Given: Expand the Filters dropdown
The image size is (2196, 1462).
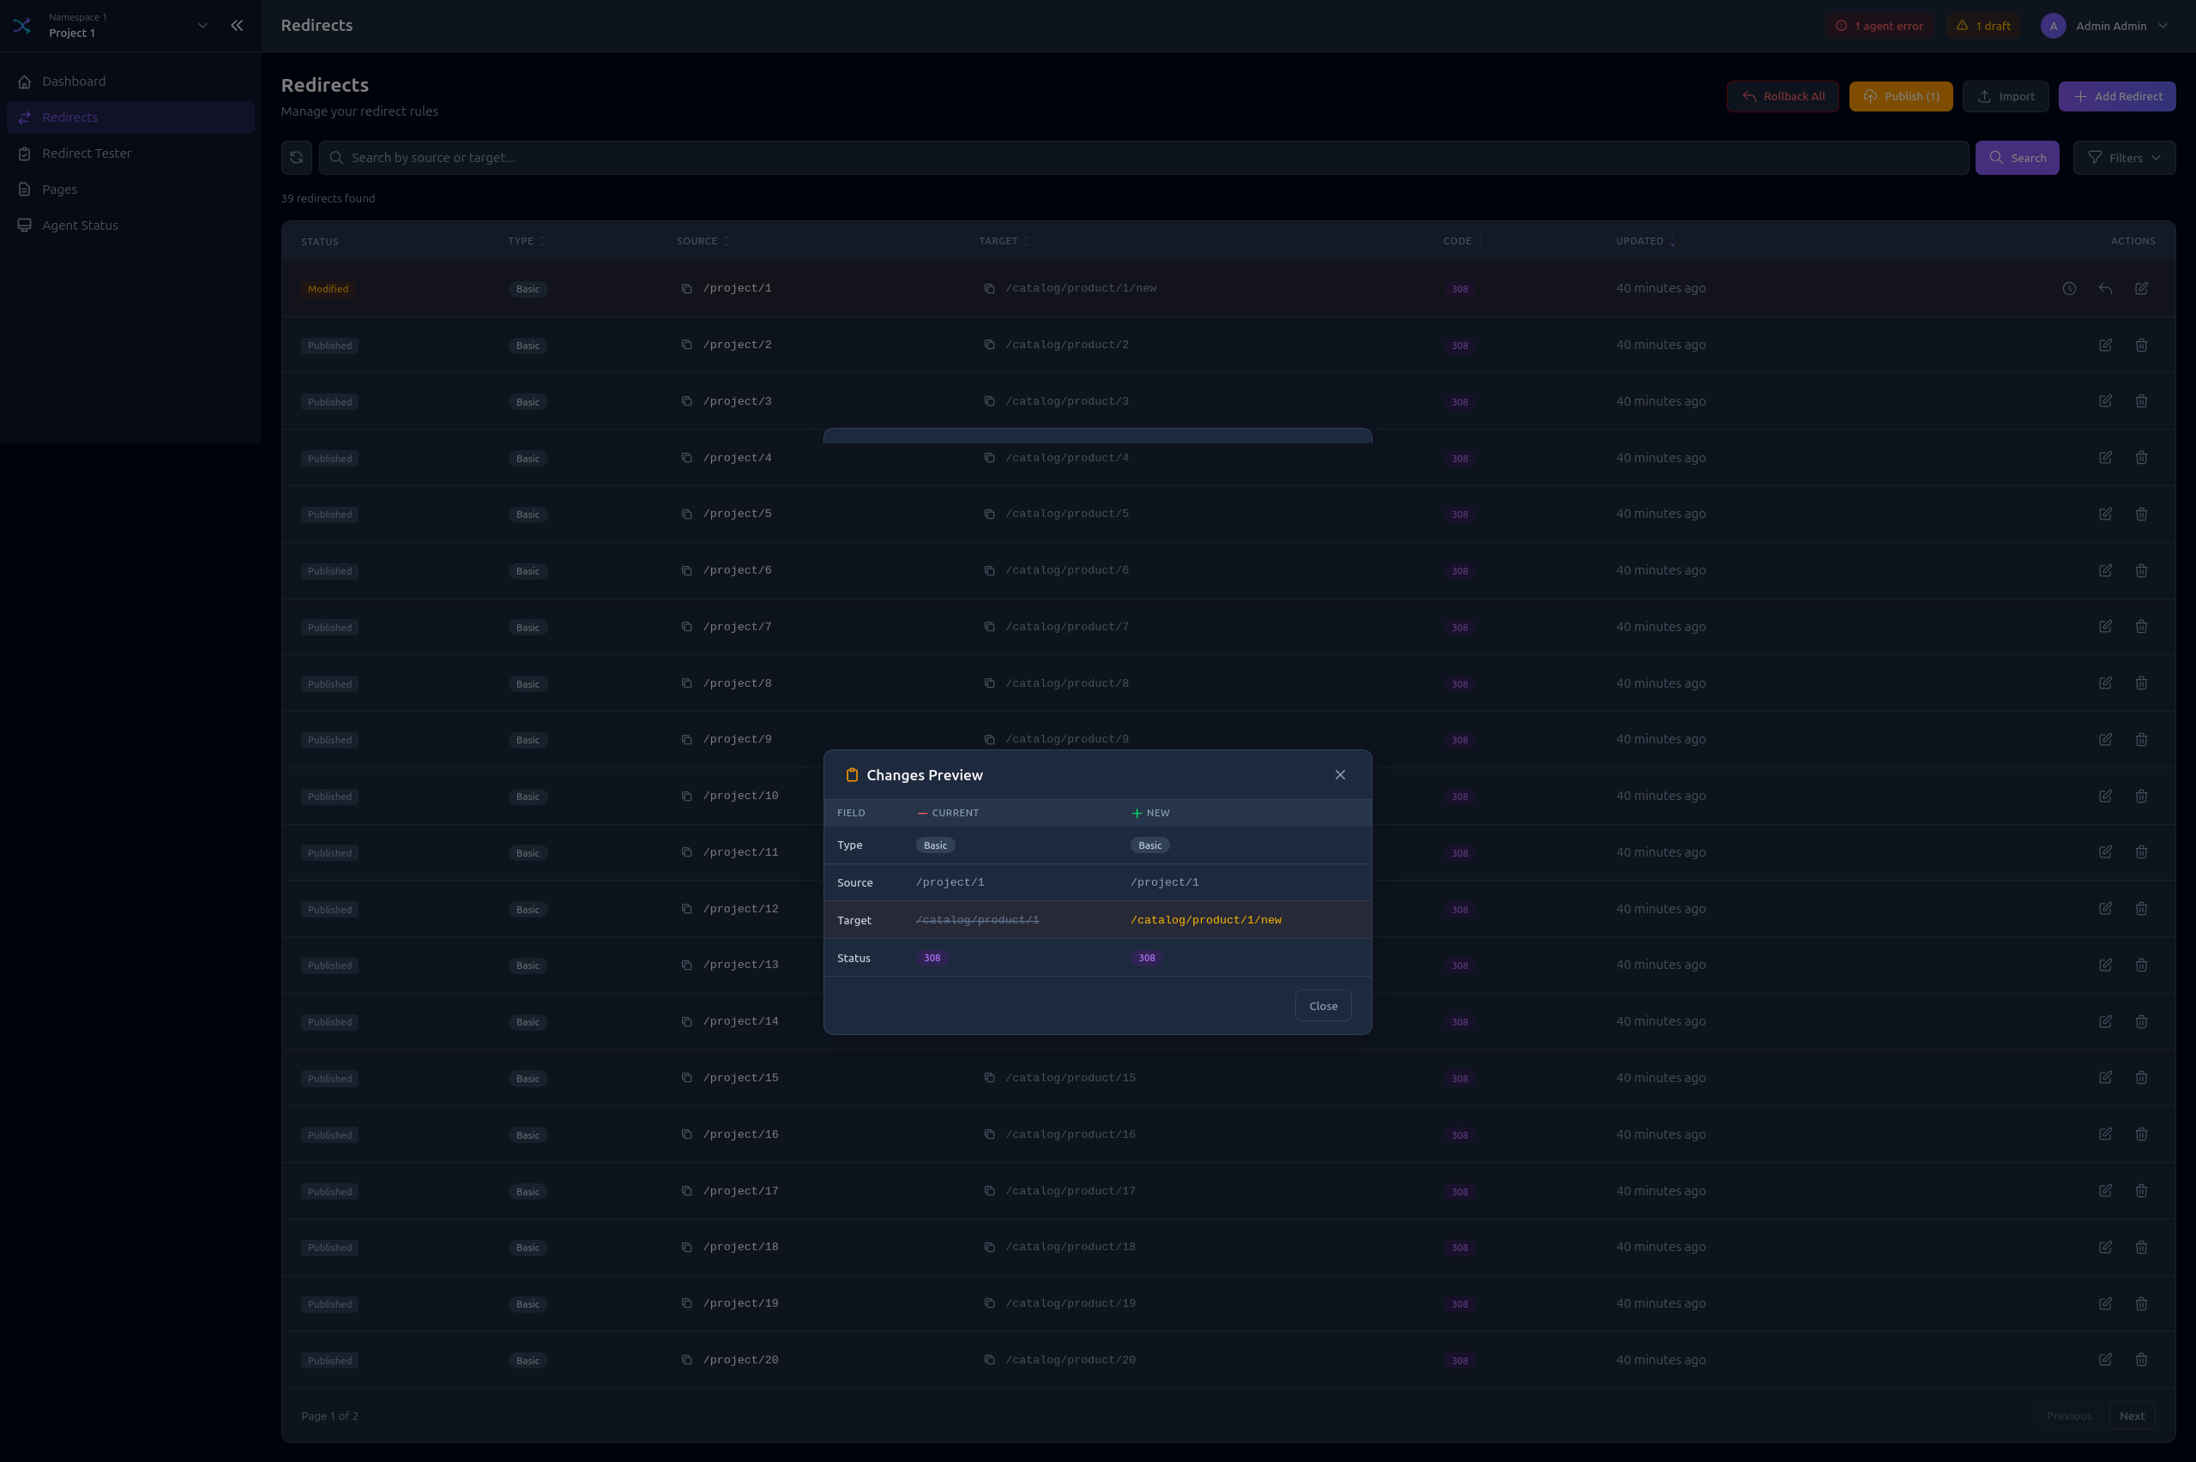Looking at the screenshot, I should 2123,158.
